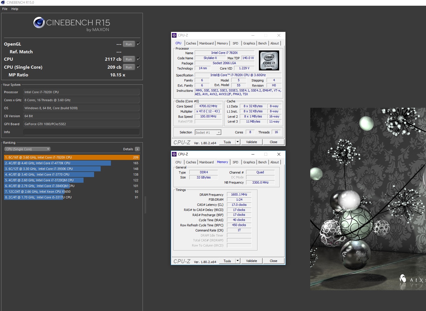The image size is (426, 311).
Task: Open Mainboard tab in Memory CPU-Z window
Action: coord(206,162)
